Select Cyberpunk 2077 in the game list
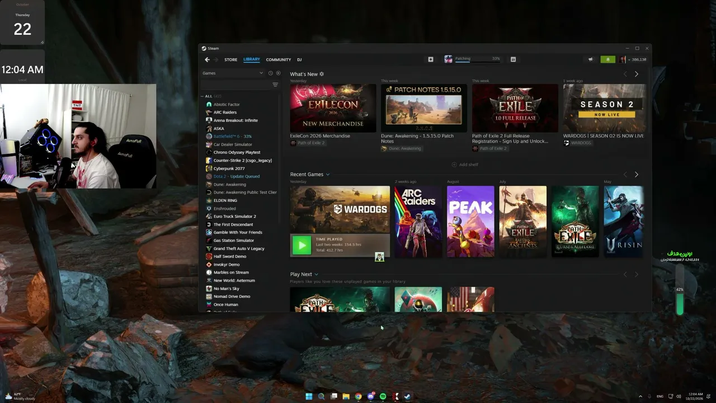This screenshot has height=403, width=716. coord(229,168)
